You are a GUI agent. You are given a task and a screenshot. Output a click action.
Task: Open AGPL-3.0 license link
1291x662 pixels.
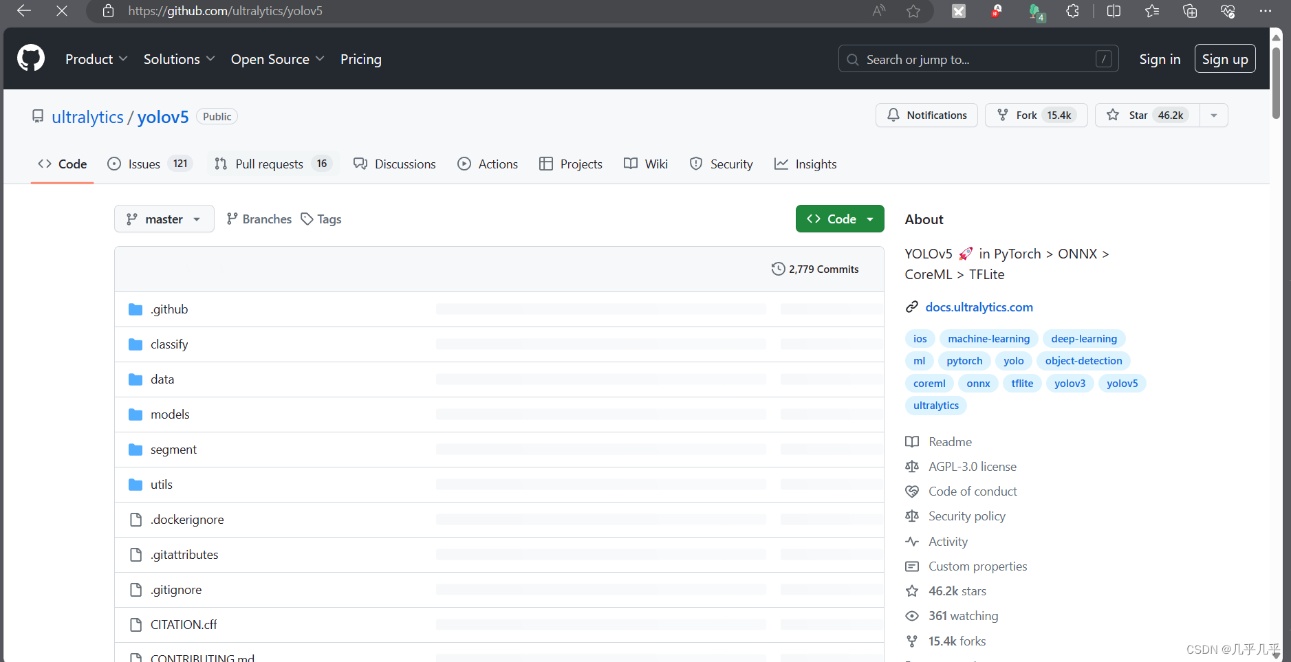click(x=973, y=466)
